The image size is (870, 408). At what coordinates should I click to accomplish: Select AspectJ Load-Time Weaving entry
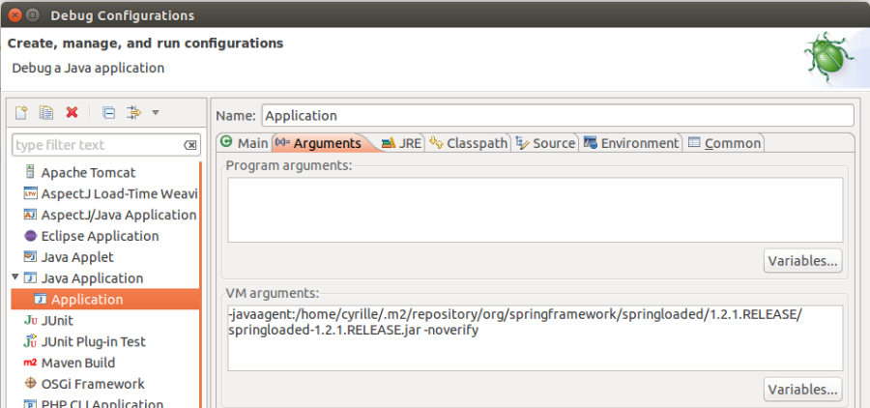119,193
